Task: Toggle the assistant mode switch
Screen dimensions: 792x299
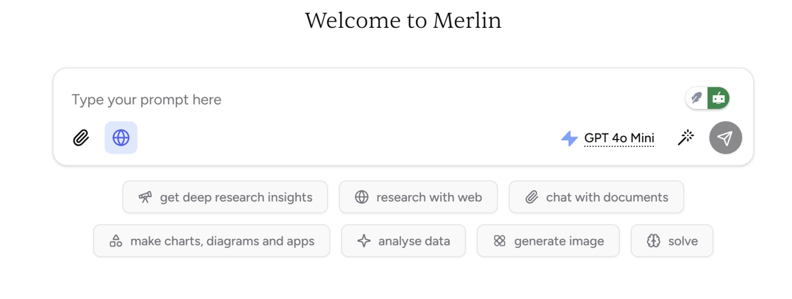Action: coord(707,97)
